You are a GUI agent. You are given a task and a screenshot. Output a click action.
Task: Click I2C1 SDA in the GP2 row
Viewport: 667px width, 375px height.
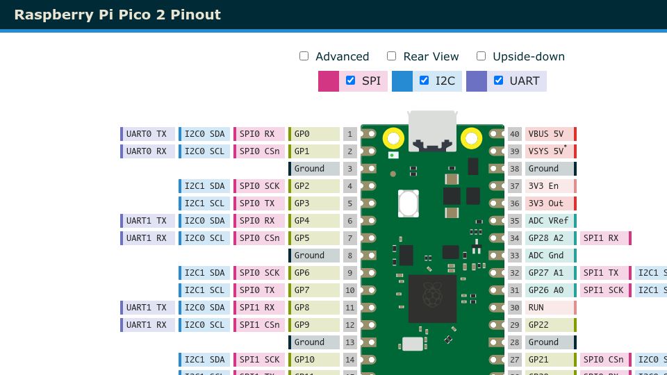pyautogui.click(x=204, y=186)
